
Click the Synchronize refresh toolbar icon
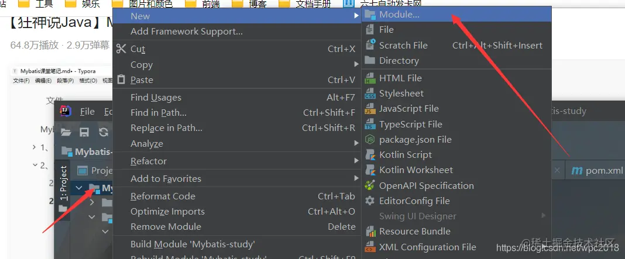(103, 132)
